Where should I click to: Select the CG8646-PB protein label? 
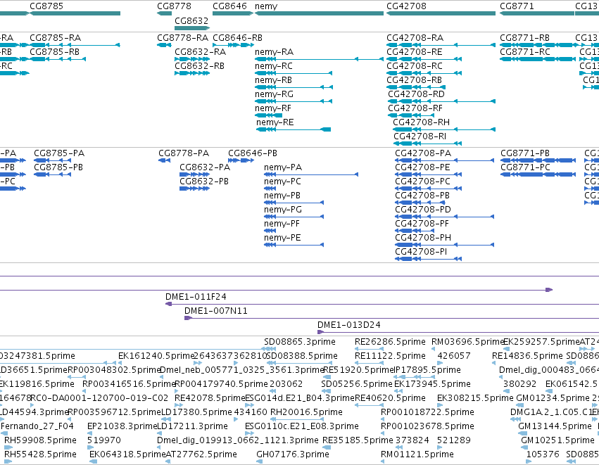[x=253, y=153]
